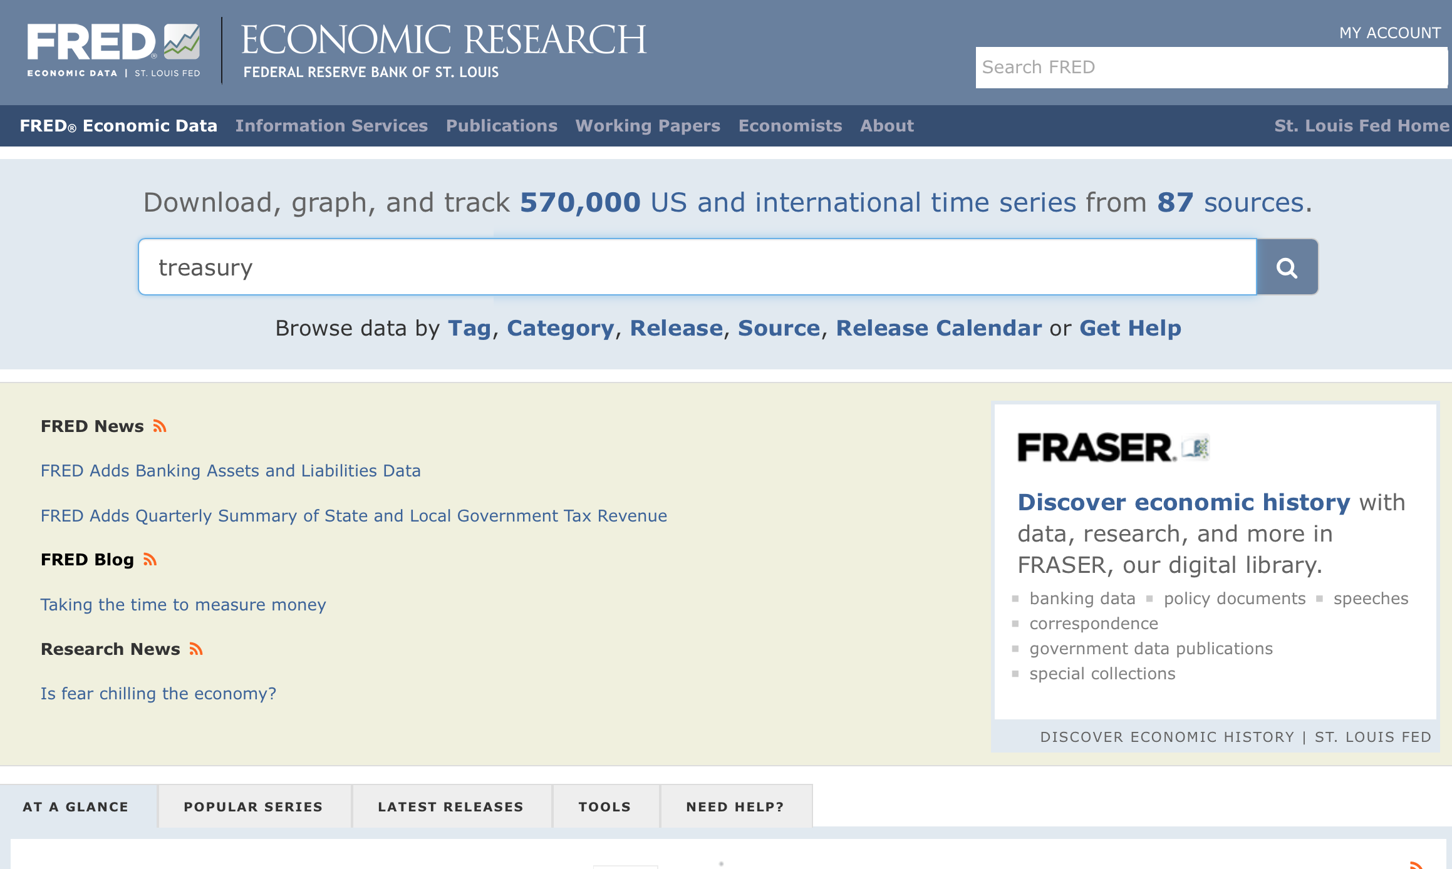Open the Economists menu
The image size is (1452, 869).
pyautogui.click(x=790, y=126)
